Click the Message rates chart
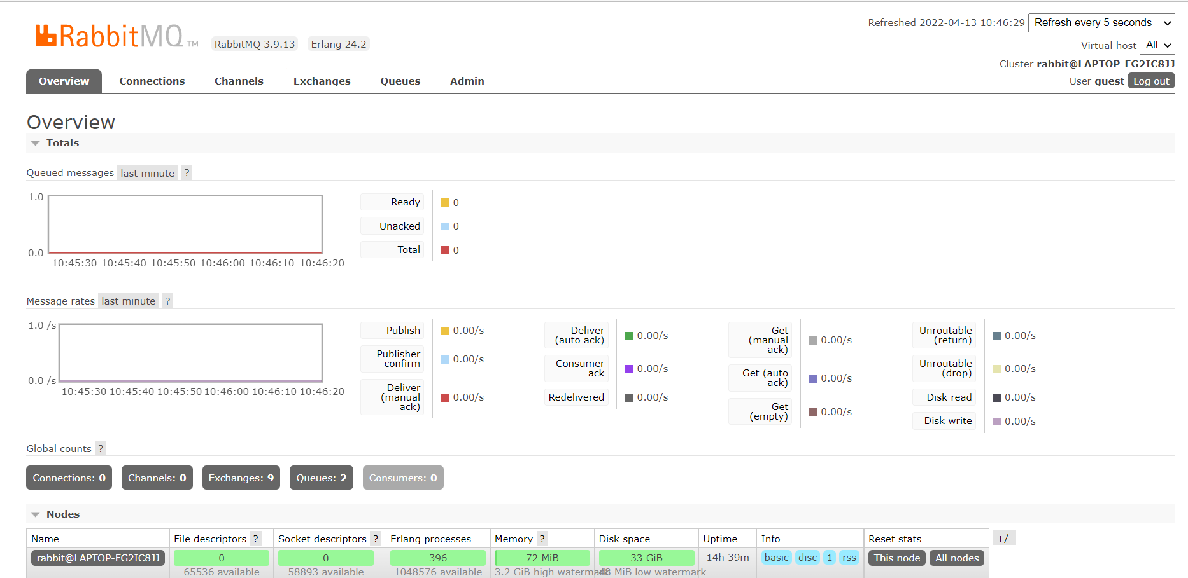Screen dimensions: 1188x578 [190, 353]
